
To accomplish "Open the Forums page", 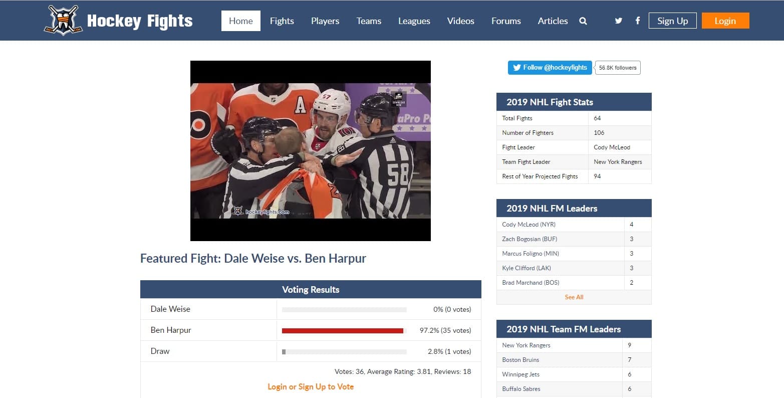I will 506,21.
